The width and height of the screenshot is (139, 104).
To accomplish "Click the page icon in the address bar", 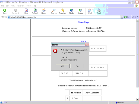I will (x=9, y=17).
